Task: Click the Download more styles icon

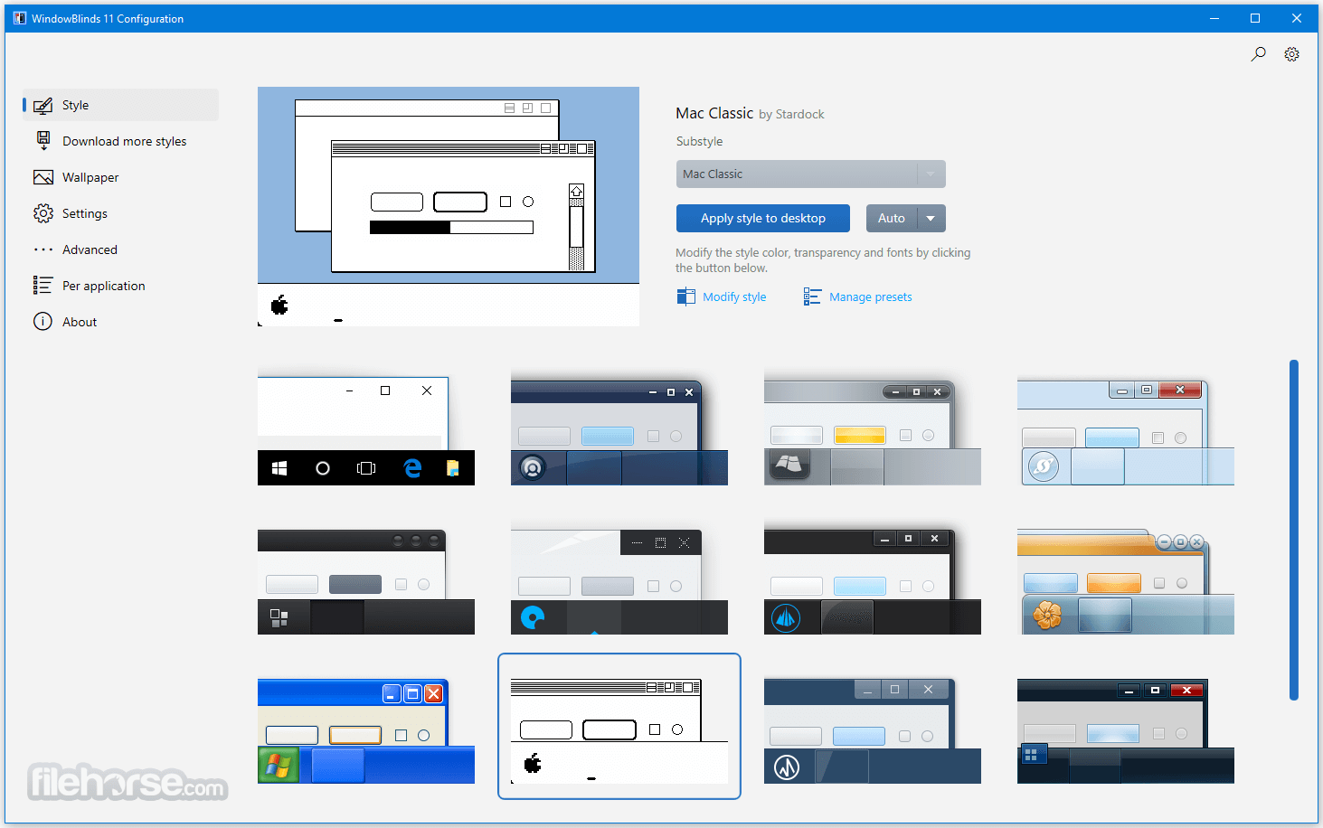Action: pos(43,141)
